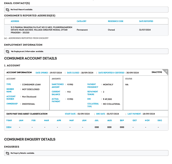Select the ADDRESS column header
This screenshot has height=164, width=172.
15,21
